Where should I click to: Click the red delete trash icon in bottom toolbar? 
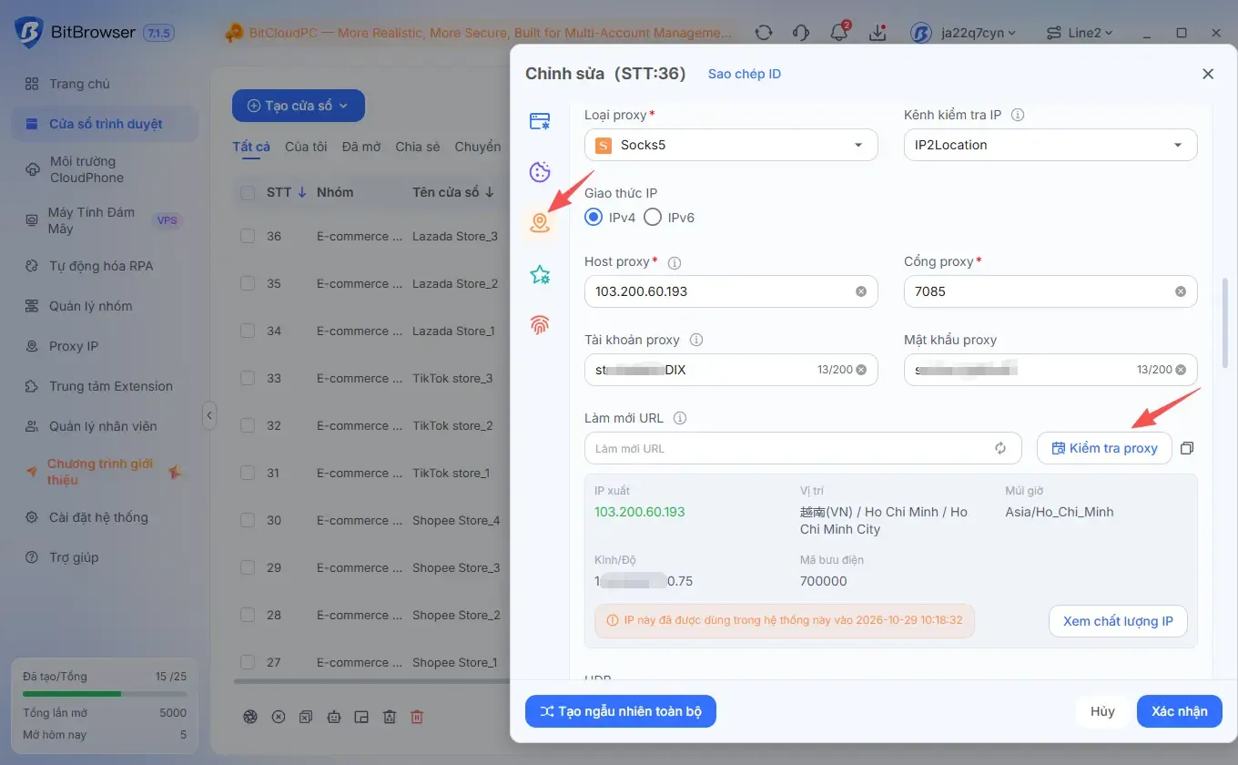(x=417, y=717)
